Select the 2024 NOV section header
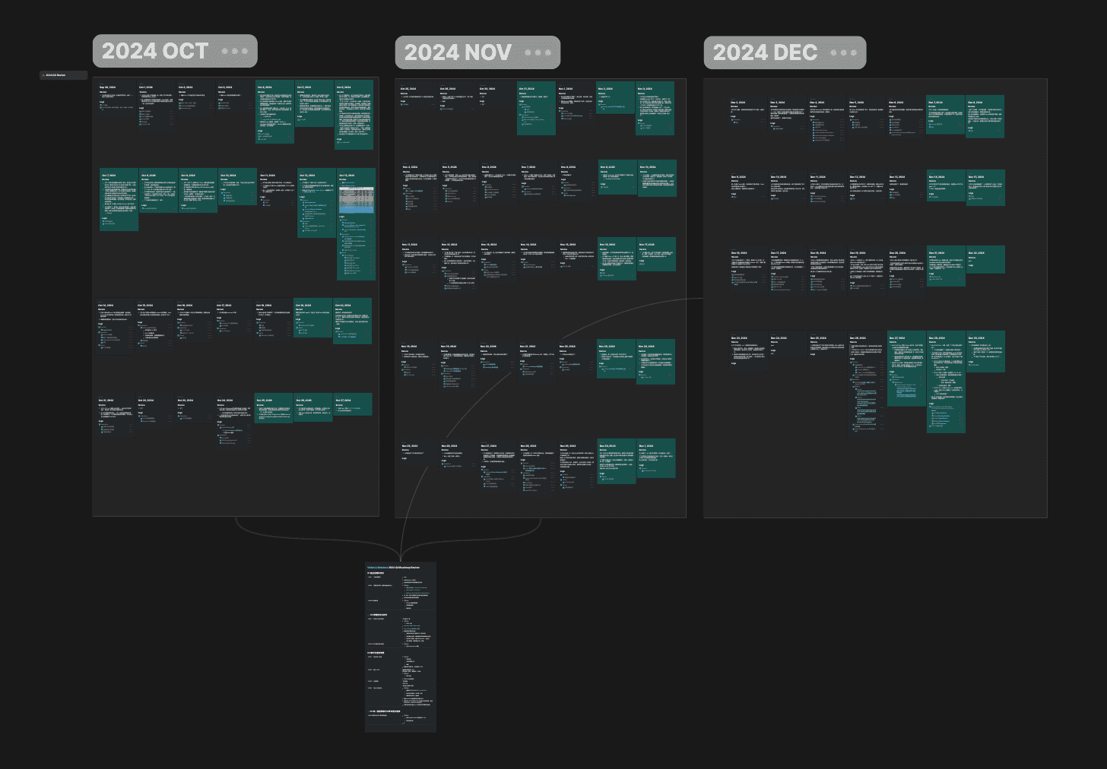 click(477, 52)
